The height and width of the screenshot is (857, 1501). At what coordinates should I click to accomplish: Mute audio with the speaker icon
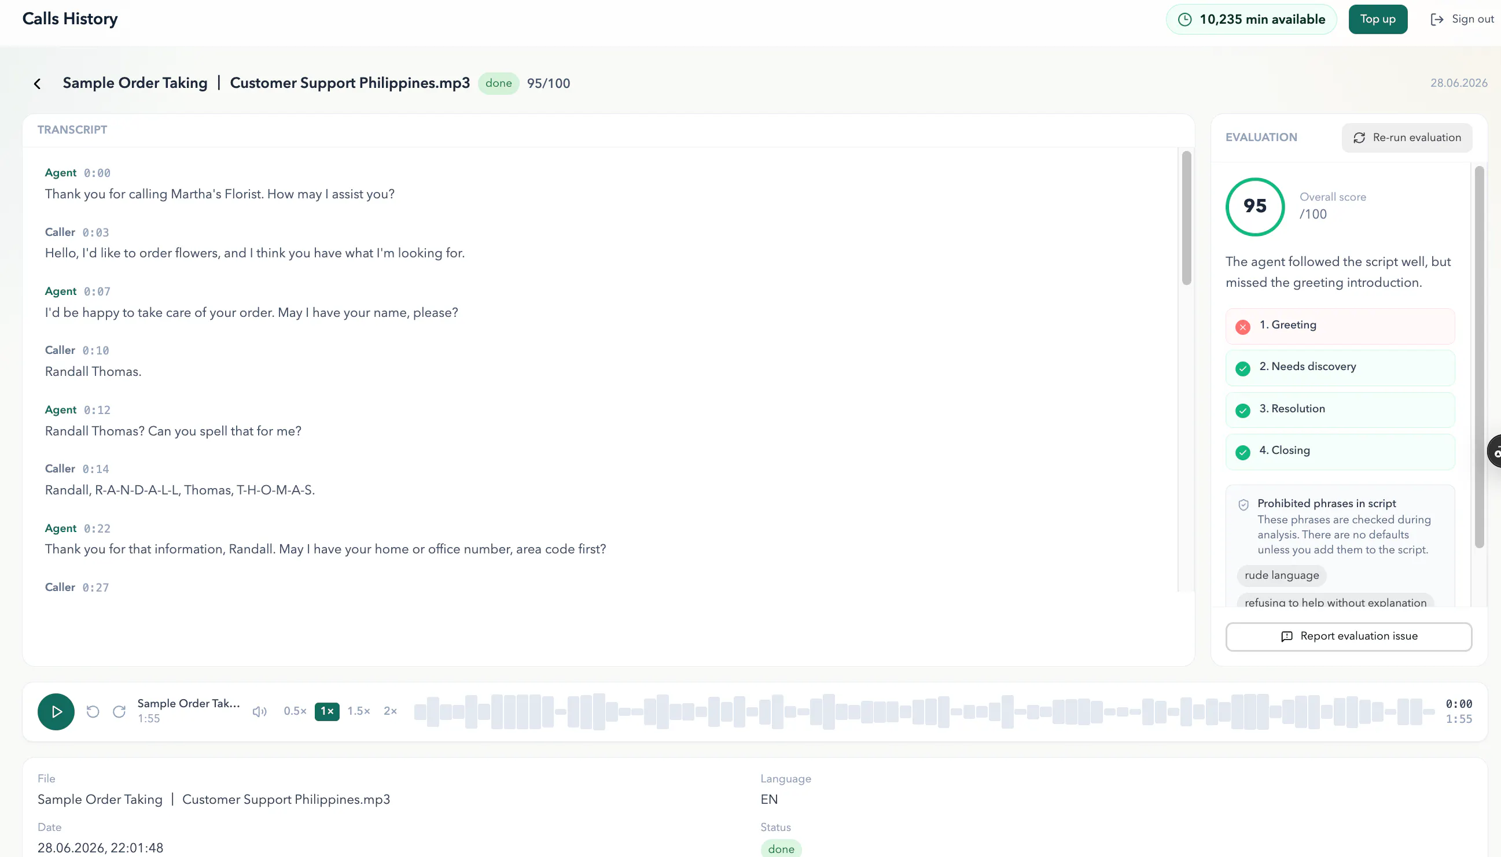click(x=260, y=712)
